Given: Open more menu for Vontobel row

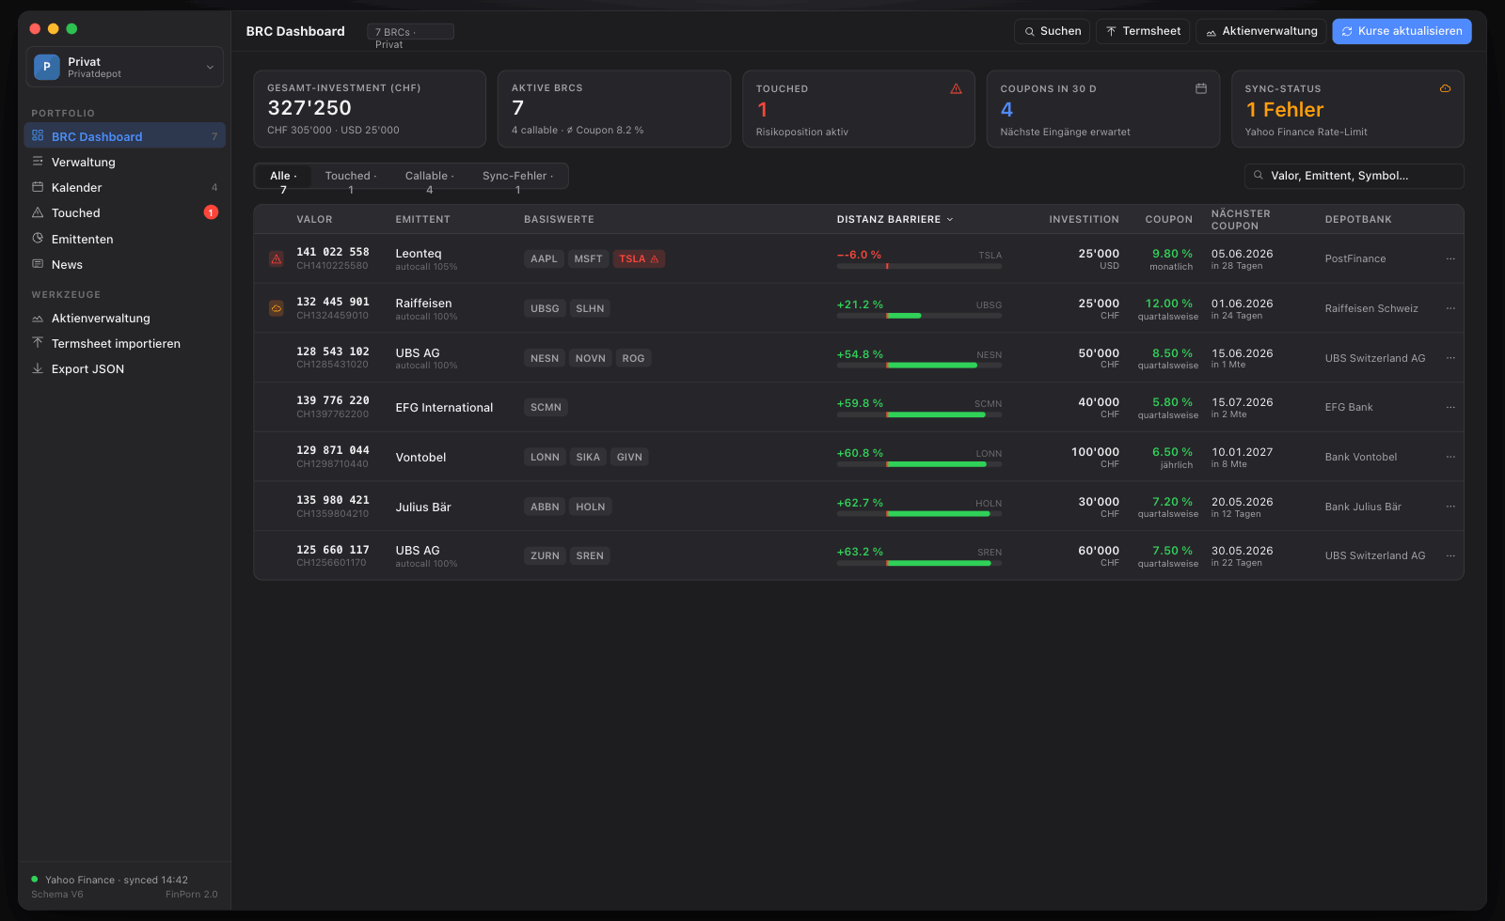Looking at the screenshot, I should pyautogui.click(x=1450, y=457).
